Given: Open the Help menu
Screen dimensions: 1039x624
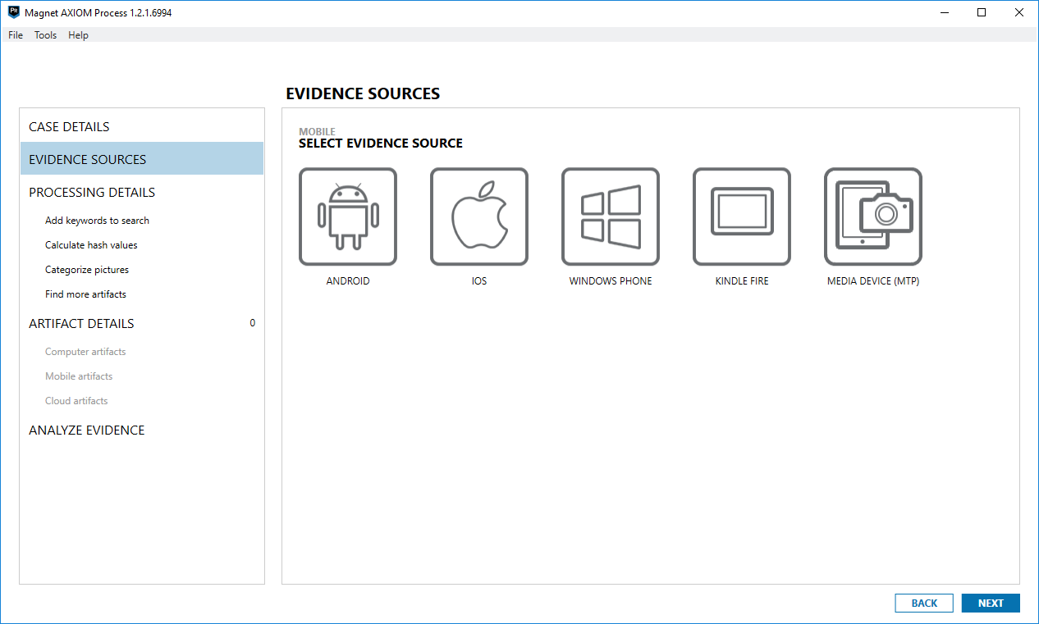Looking at the screenshot, I should (x=78, y=35).
